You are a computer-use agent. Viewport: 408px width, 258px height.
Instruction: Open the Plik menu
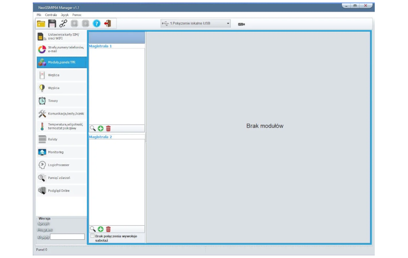(x=39, y=15)
